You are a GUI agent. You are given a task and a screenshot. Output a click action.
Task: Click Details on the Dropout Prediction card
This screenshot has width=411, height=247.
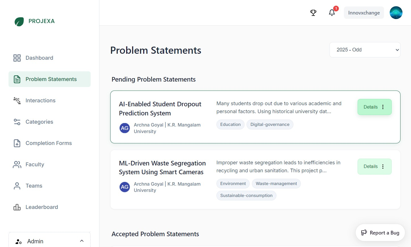(x=370, y=107)
